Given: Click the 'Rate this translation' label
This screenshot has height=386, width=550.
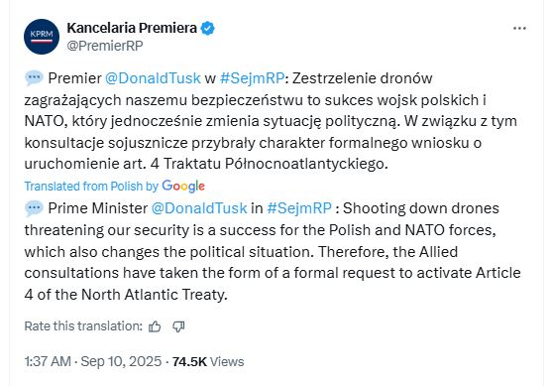Looking at the screenshot, I should [x=83, y=326].
